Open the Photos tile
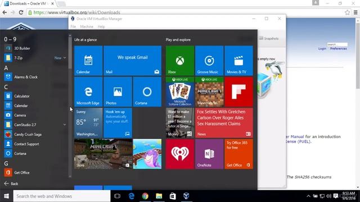 pos(118,92)
